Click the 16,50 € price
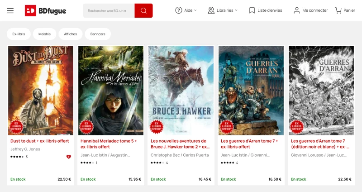 (275, 179)
